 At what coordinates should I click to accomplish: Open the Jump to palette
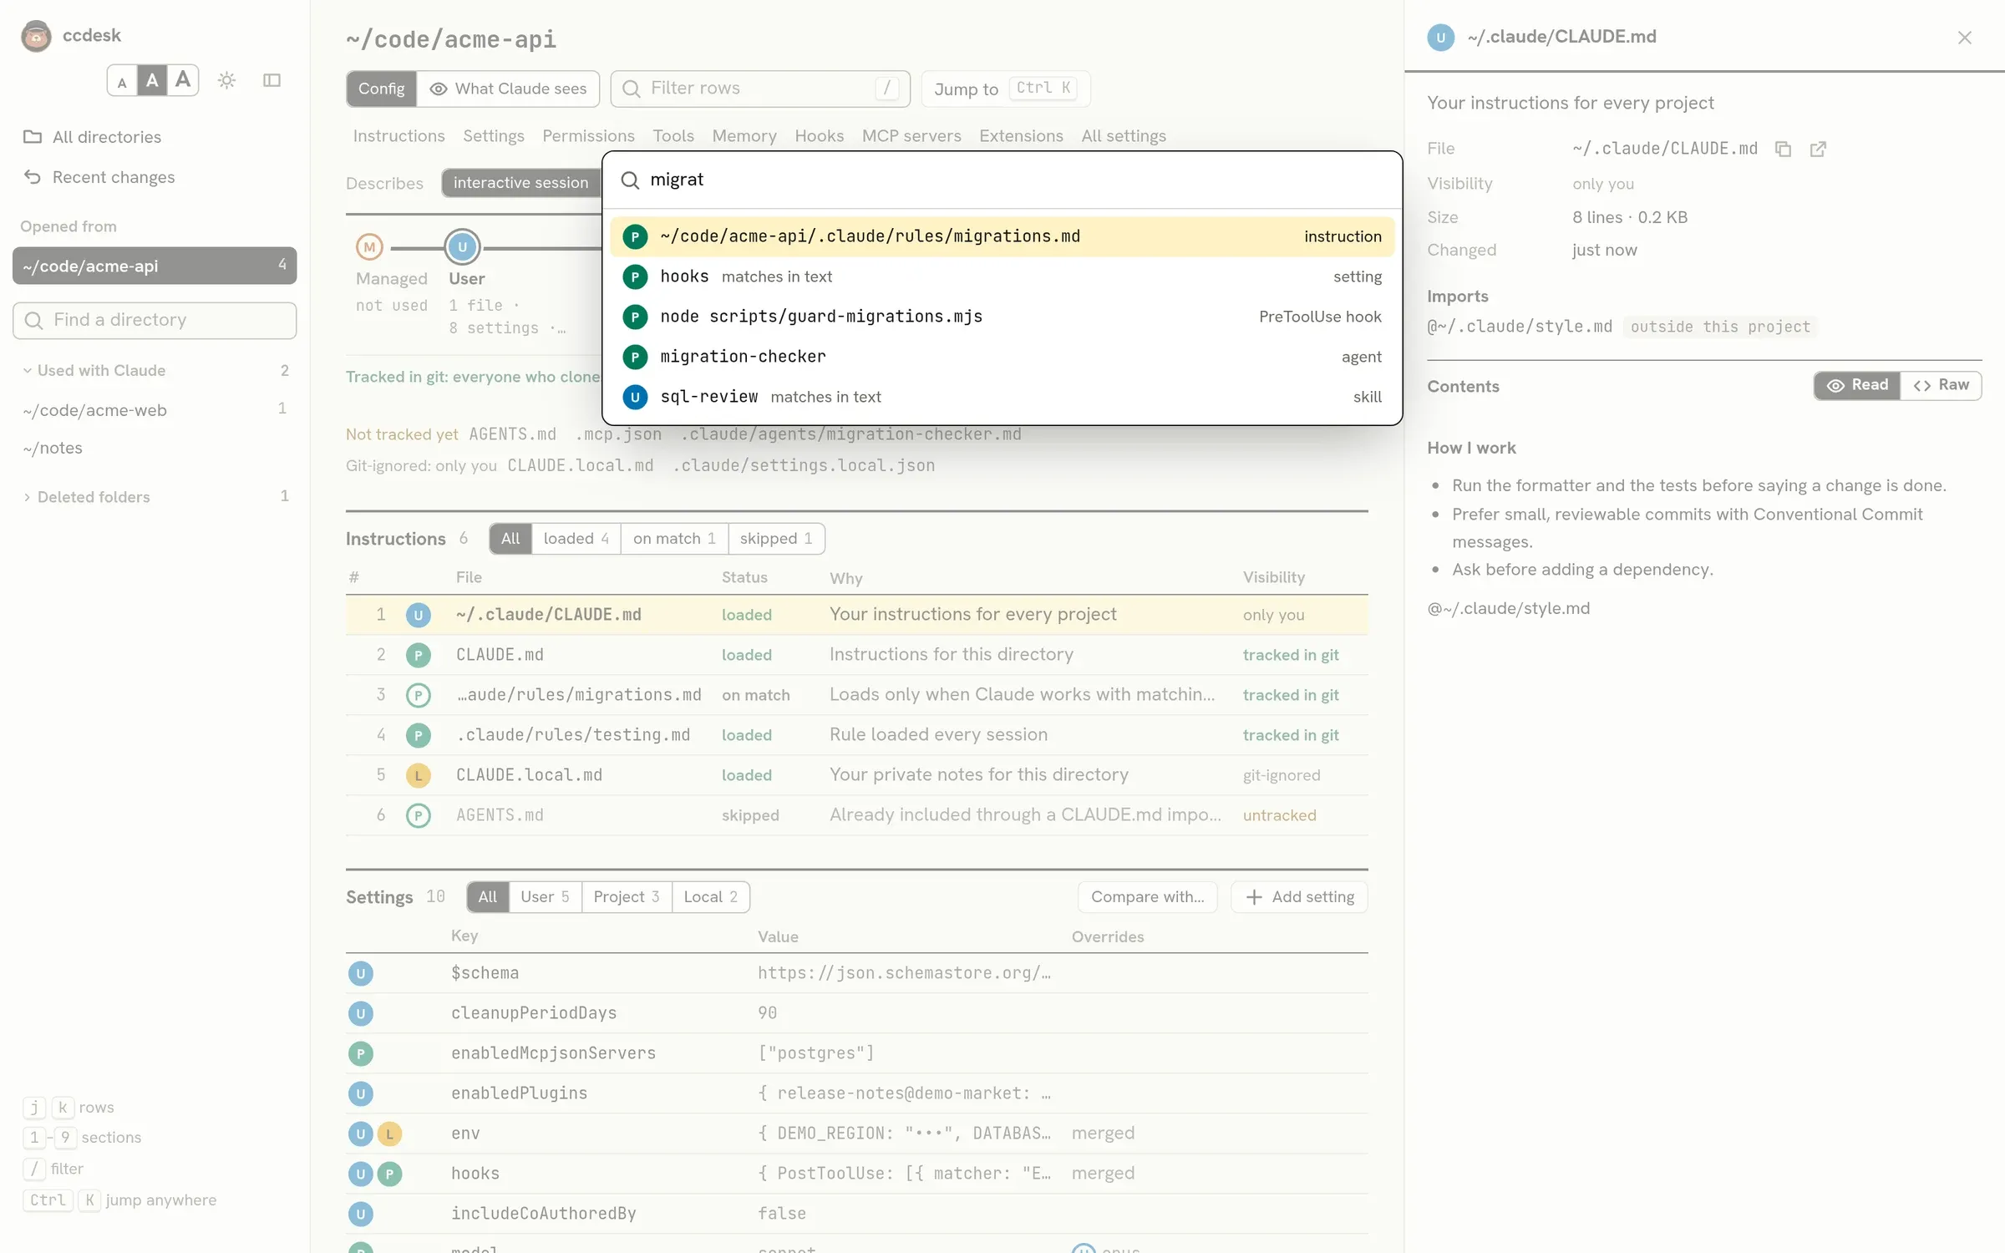point(1006,89)
